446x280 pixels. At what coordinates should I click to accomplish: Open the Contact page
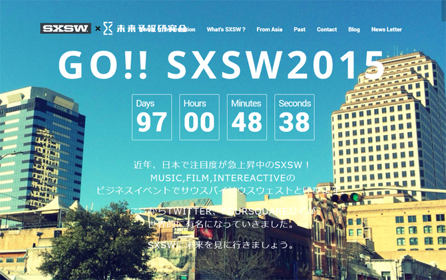327,29
